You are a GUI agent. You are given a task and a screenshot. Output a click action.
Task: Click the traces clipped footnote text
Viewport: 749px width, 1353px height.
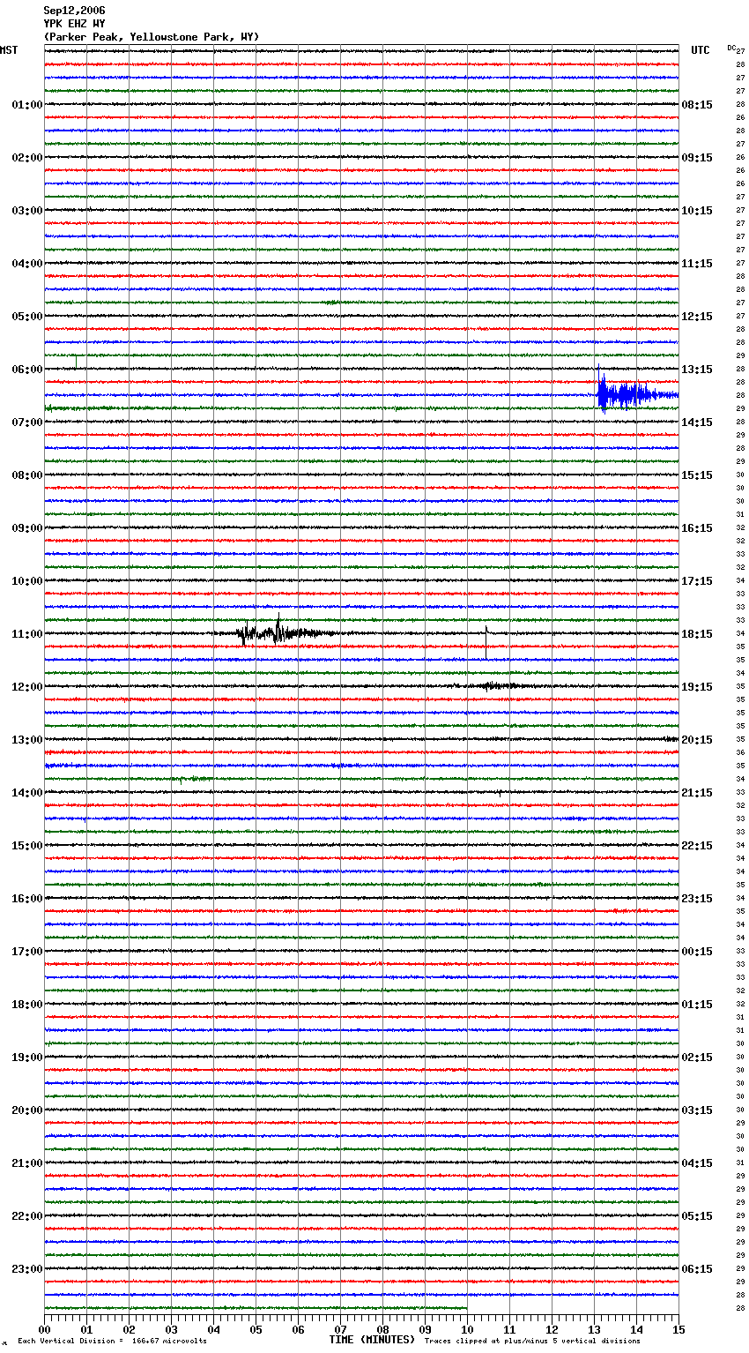click(532, 1342)
